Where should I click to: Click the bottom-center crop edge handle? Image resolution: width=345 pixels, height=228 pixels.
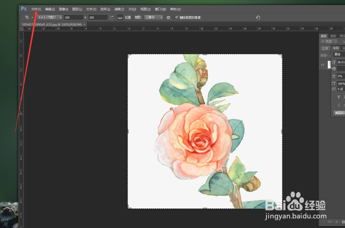(205, 208)
